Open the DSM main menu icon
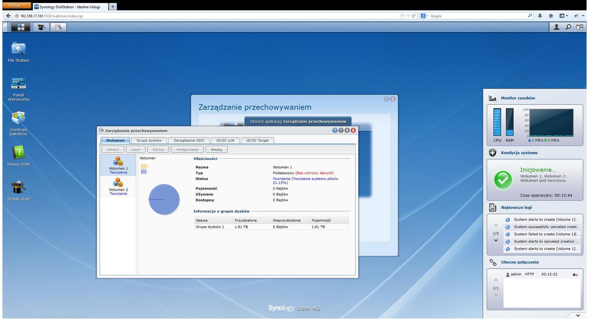The width and height of the screenshot is (589, 321). click(x=21, y=27)
